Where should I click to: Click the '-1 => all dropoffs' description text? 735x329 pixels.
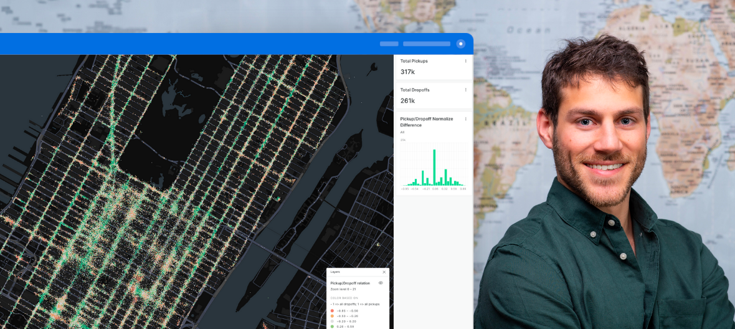[355, 304]
